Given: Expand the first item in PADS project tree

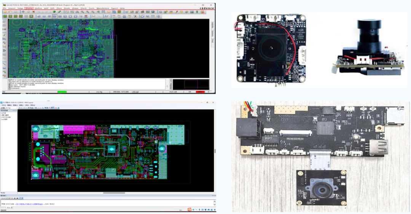Looking at the screenshot, I should point(2,113).
